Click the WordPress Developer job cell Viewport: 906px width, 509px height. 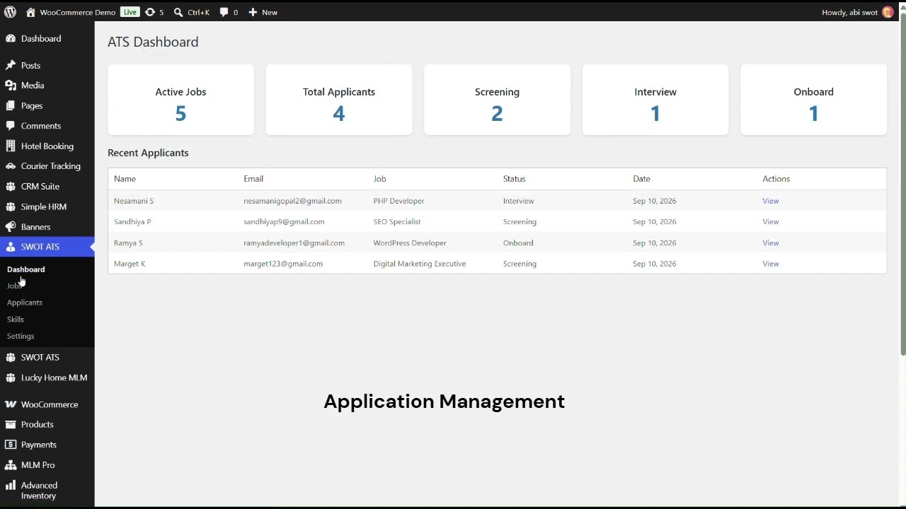tap(410, 243)
